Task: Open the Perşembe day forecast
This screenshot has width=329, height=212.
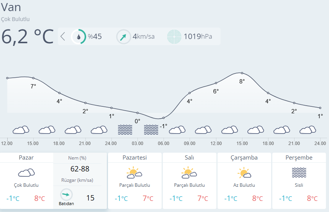Action: coord(299,158)
